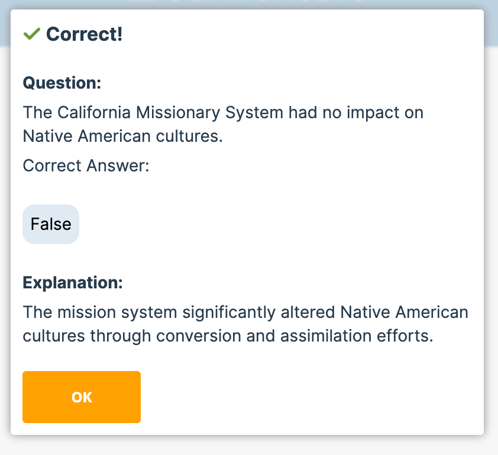Click the success check icon in the header
Image resolution: width=498 pixels, height=455 pixels.
(31, 34)
